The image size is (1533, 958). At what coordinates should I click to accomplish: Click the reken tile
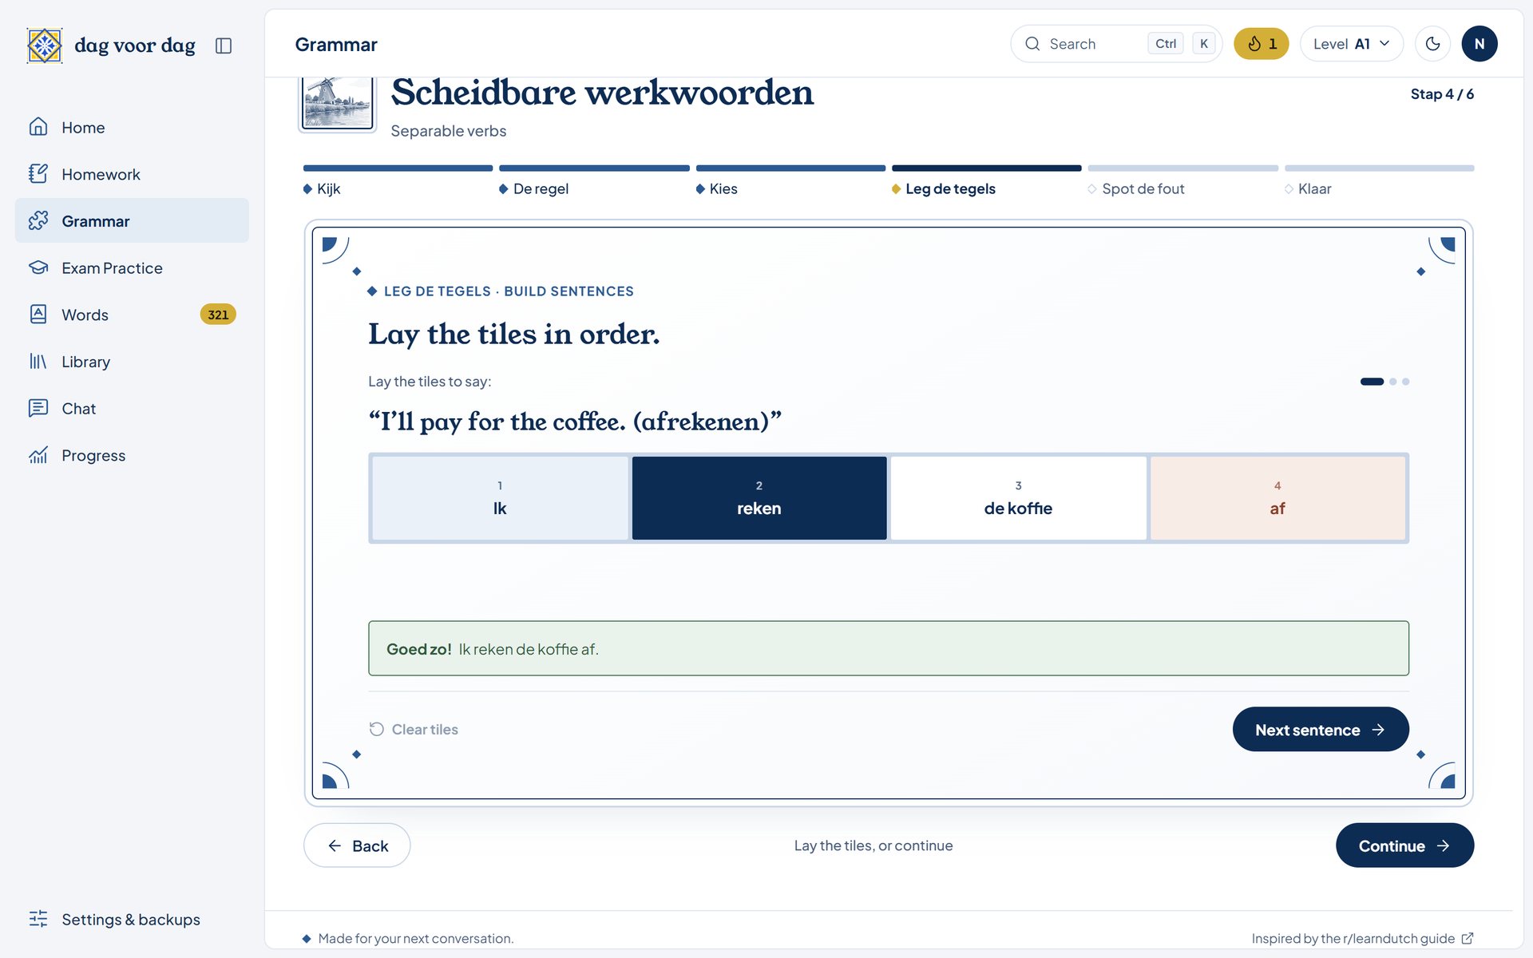[x=759, y=498]
